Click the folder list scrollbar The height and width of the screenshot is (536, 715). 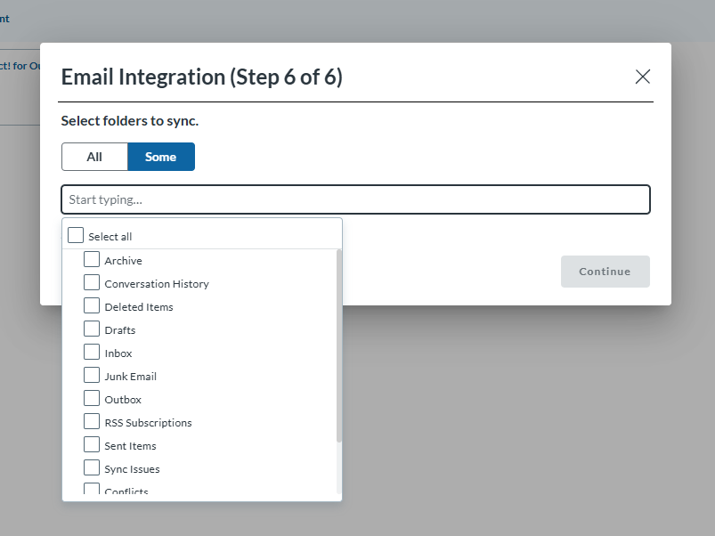click(x=339, y=345)
